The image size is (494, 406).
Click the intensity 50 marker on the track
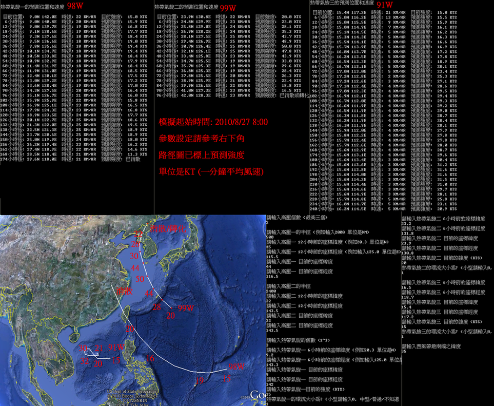[x=140, y=279]
